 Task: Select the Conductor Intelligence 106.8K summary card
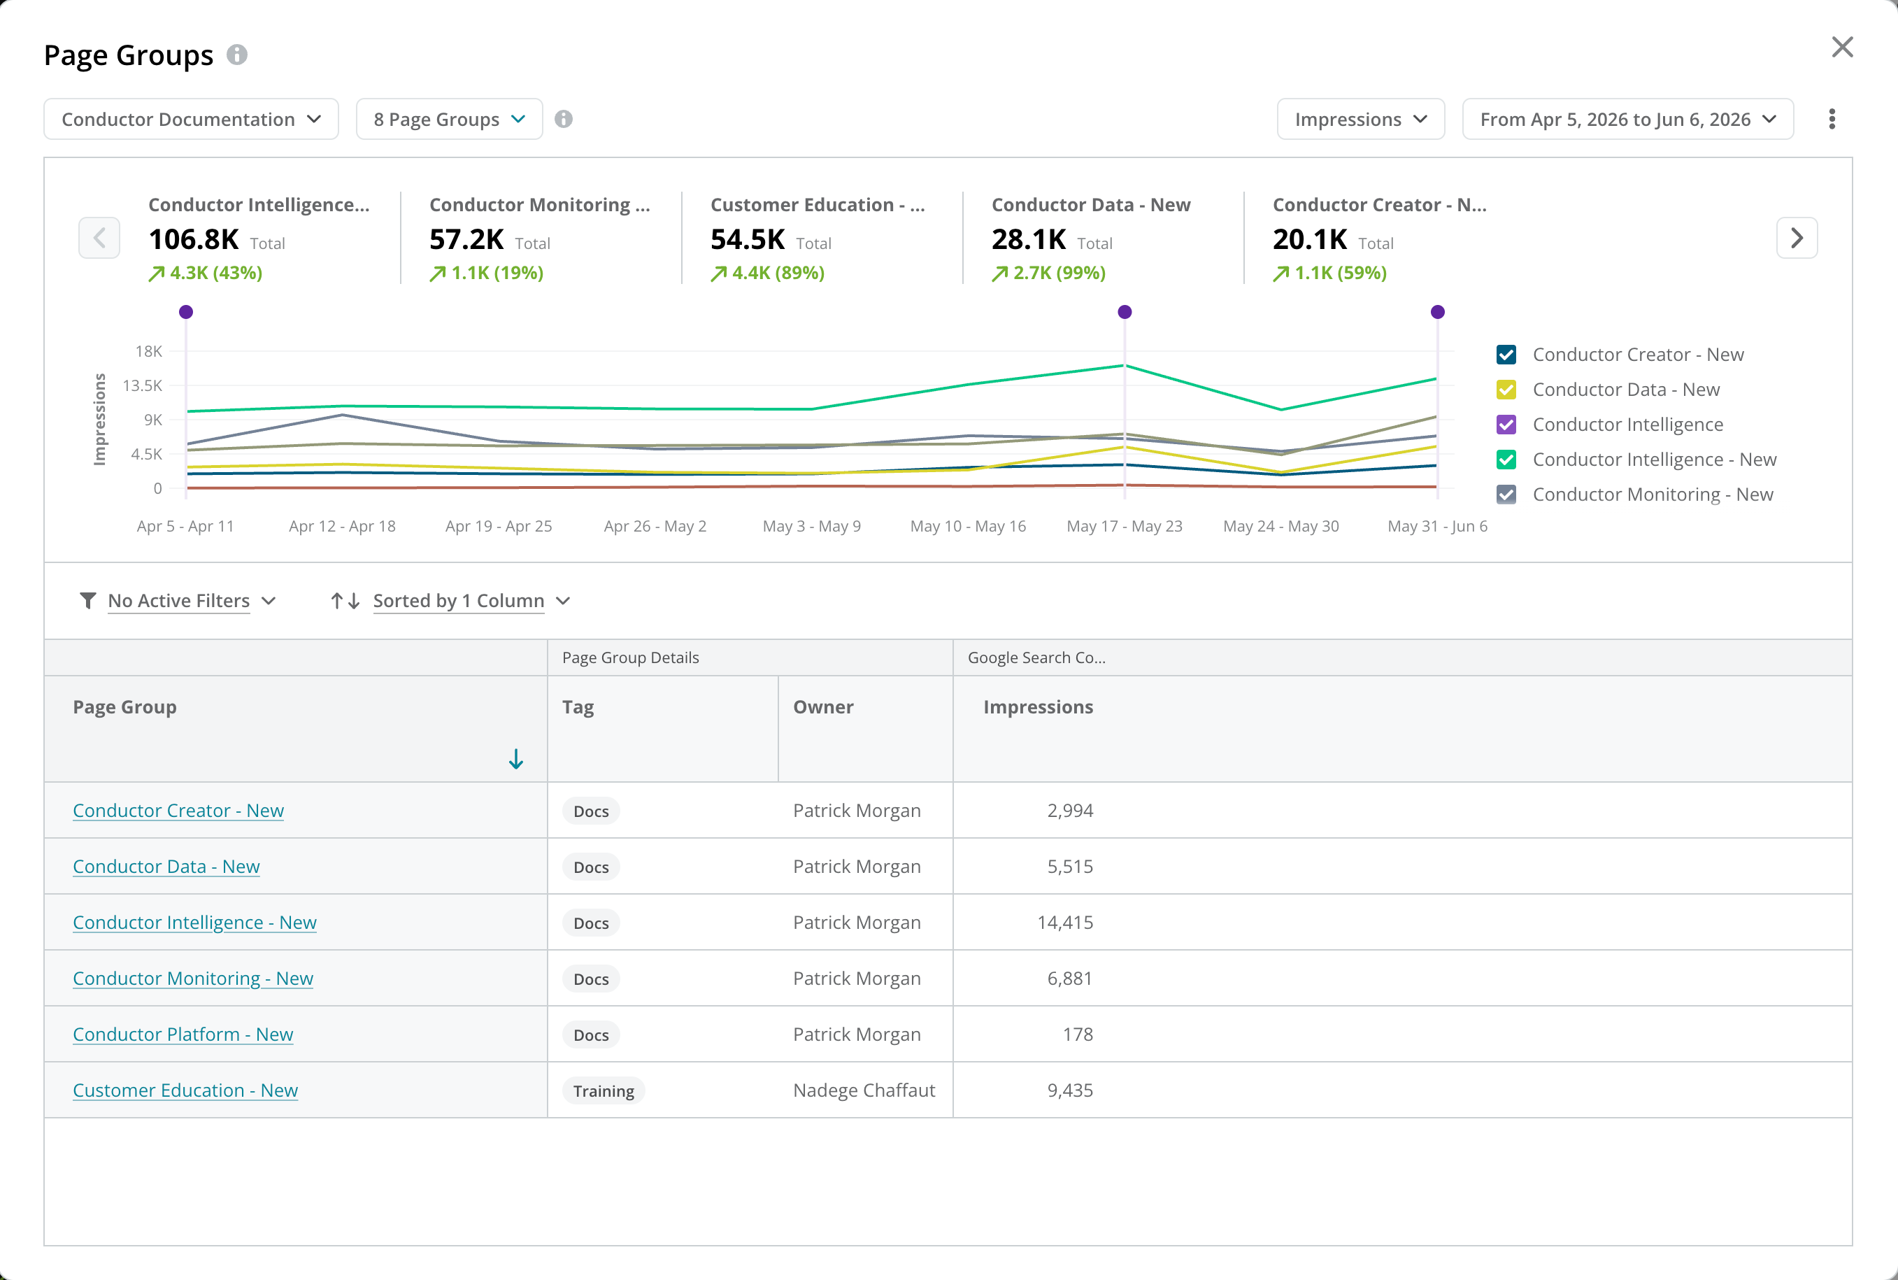[259, 238]
